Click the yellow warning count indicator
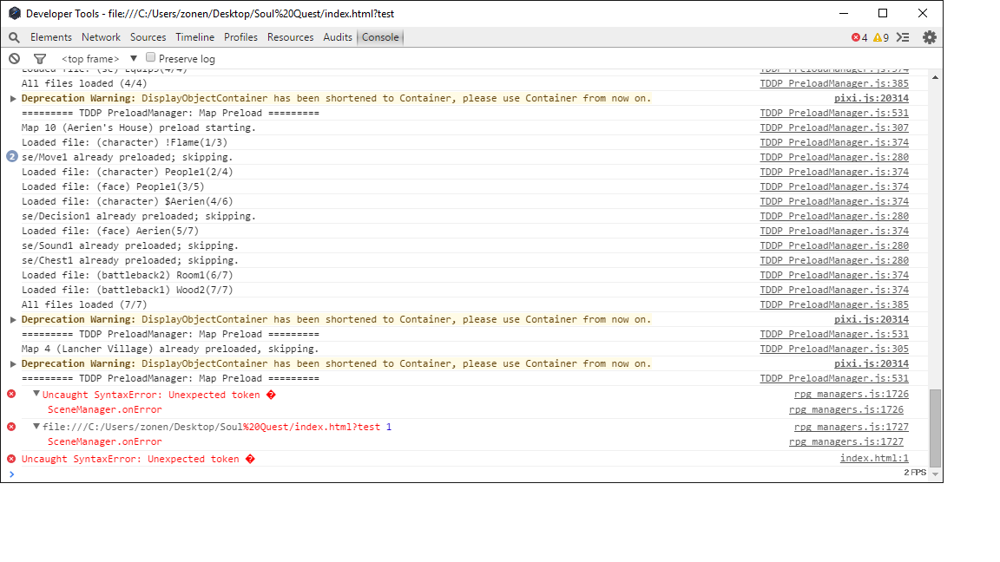Image resolution: width=1000 pixels, height=562 pixels. (881, 37)
